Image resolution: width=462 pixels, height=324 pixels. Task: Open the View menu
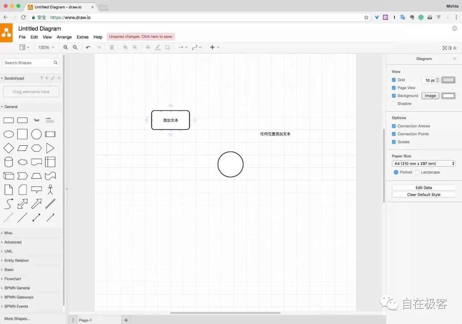point(47,37)
